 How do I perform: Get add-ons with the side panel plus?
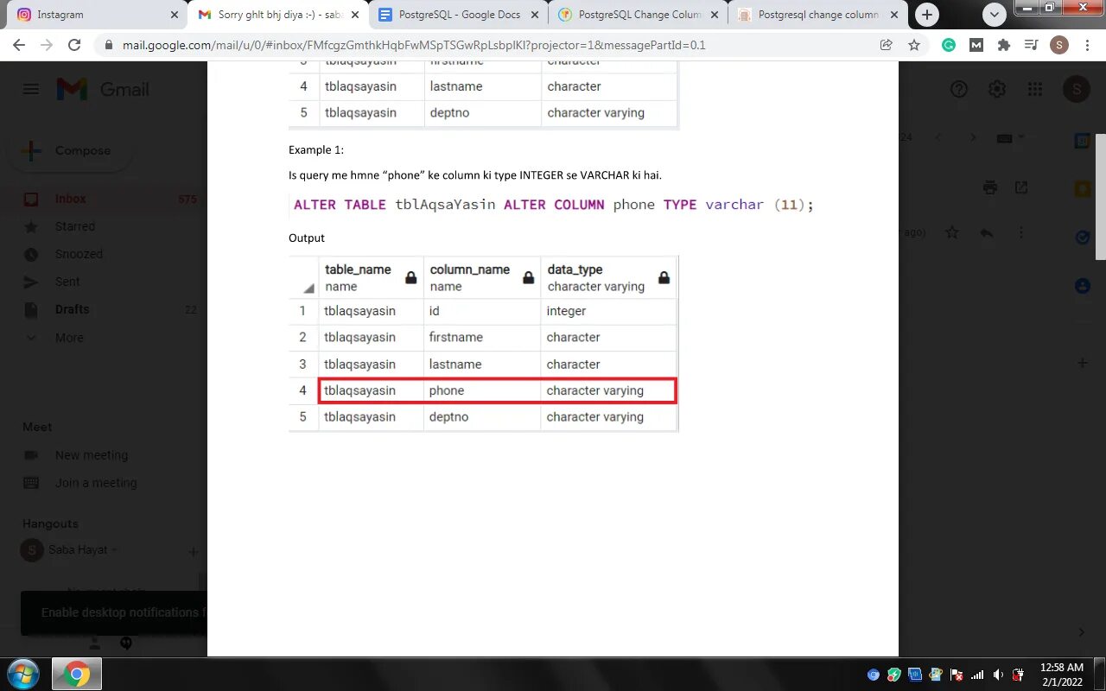pos(1083,363)
